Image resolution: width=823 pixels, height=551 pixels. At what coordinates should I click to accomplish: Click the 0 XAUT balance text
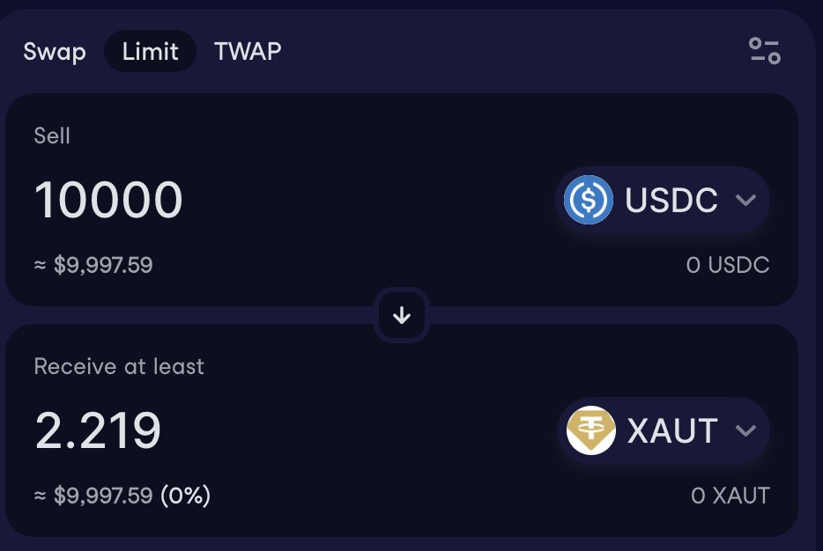pos(730,496)
